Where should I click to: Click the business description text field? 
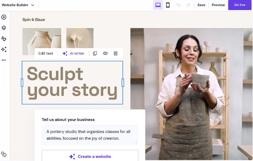90,135
